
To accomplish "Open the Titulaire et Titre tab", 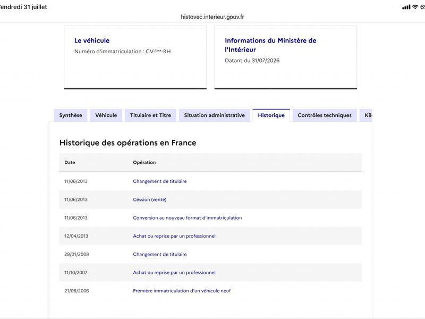I will tap(150, 115).
